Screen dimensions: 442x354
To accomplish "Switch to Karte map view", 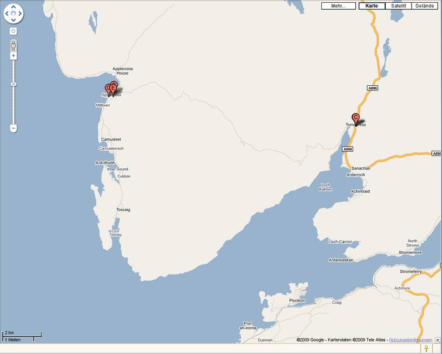I will (x=371, y=6).
